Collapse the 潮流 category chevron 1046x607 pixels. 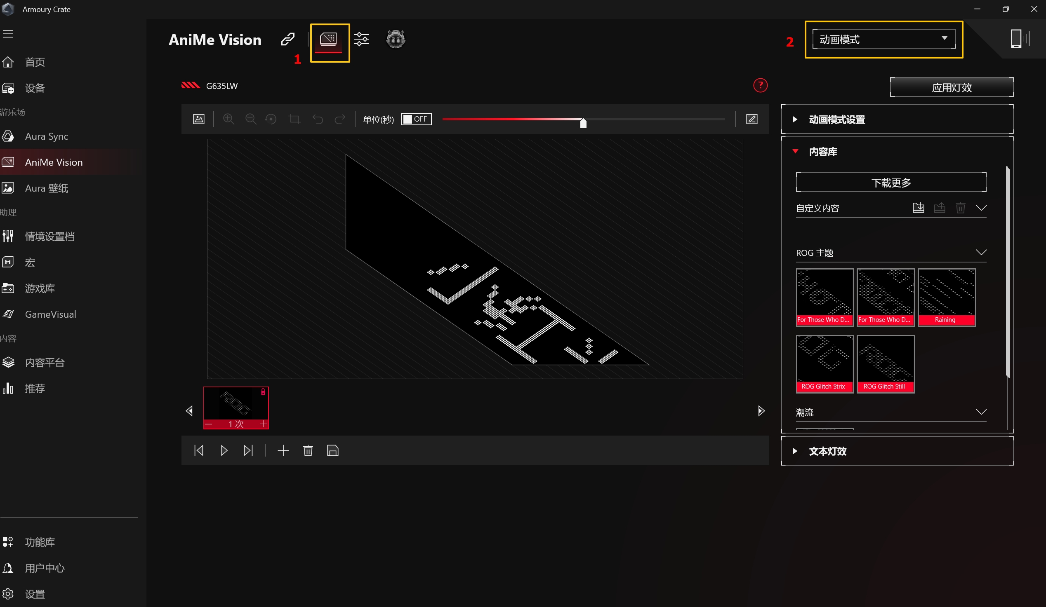coord(981,412)
